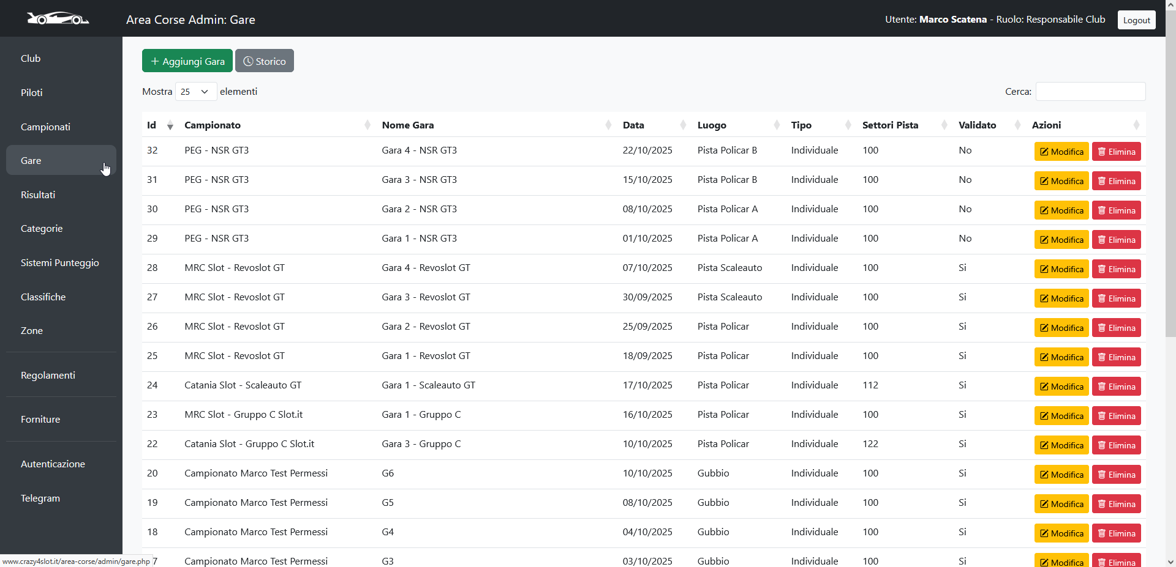The height and width of the screenshot is (567, 1176).
Task: Click trash icon on Elimina for race G6
Action: point(1101,474)
